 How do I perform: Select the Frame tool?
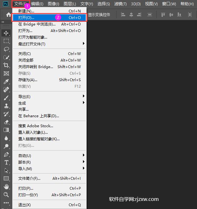click(6, 73)
